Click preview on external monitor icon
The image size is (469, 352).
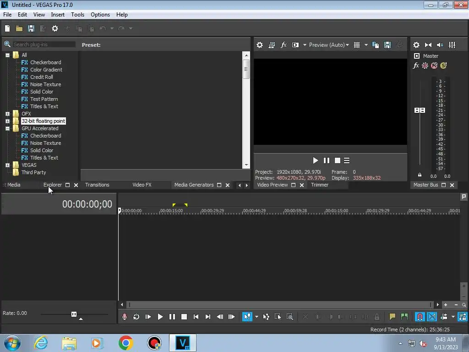(272, 45)
